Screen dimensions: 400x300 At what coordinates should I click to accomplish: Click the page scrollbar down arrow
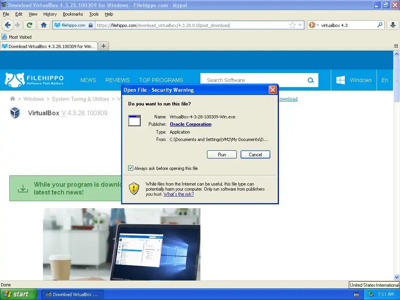click(x=396, y=277)
